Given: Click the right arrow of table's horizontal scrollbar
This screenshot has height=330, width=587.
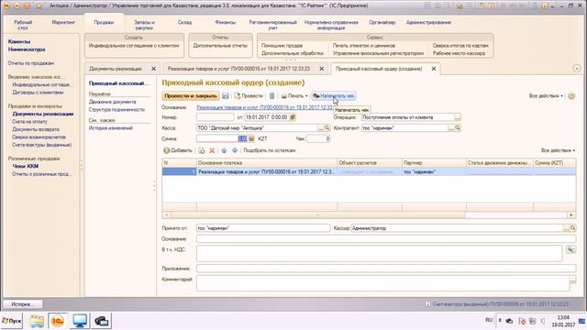Looking at the screenshot, I should pos(571,215).
